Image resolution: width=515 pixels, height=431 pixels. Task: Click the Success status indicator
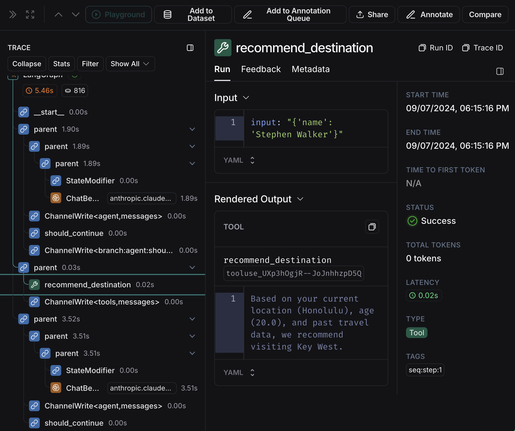click(431, 221)
